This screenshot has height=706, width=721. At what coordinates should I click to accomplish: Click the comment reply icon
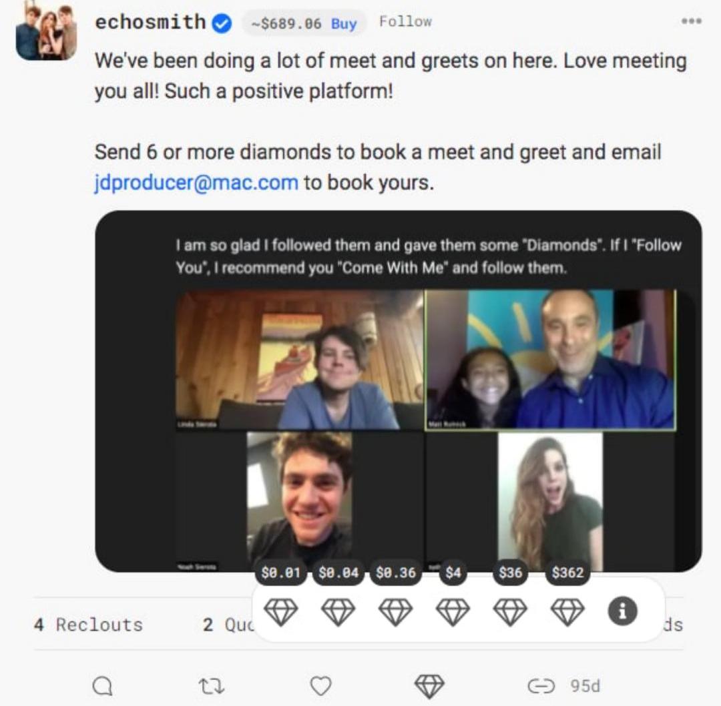[x=102, y=686]
